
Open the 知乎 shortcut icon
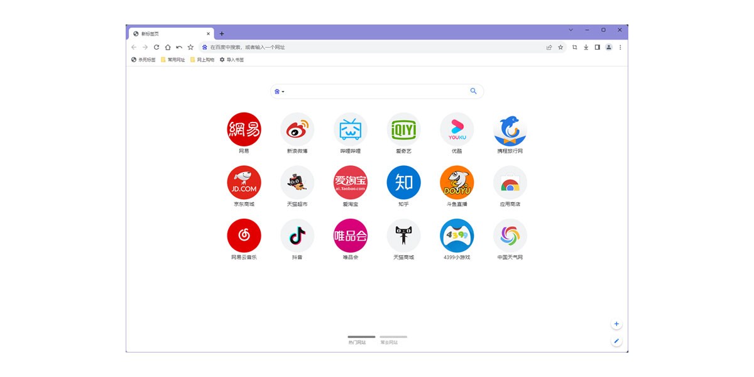coord(403,183)
